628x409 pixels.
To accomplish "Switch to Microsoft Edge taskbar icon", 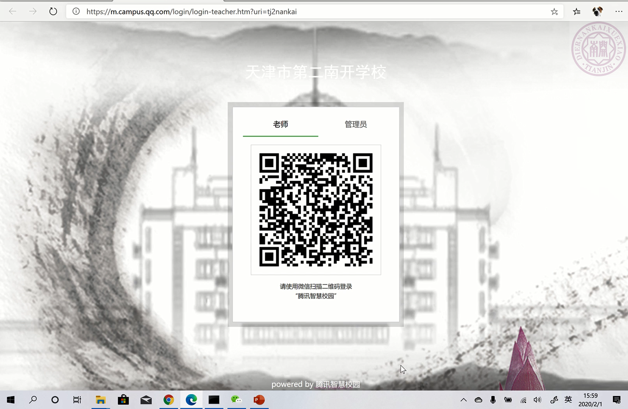I will 191,400.
